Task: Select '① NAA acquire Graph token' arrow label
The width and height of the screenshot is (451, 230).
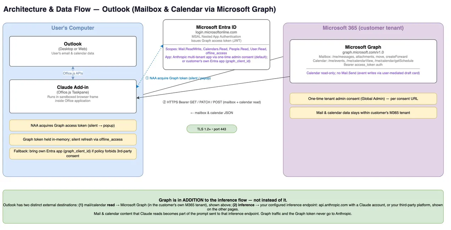Action: coord(178,78)
